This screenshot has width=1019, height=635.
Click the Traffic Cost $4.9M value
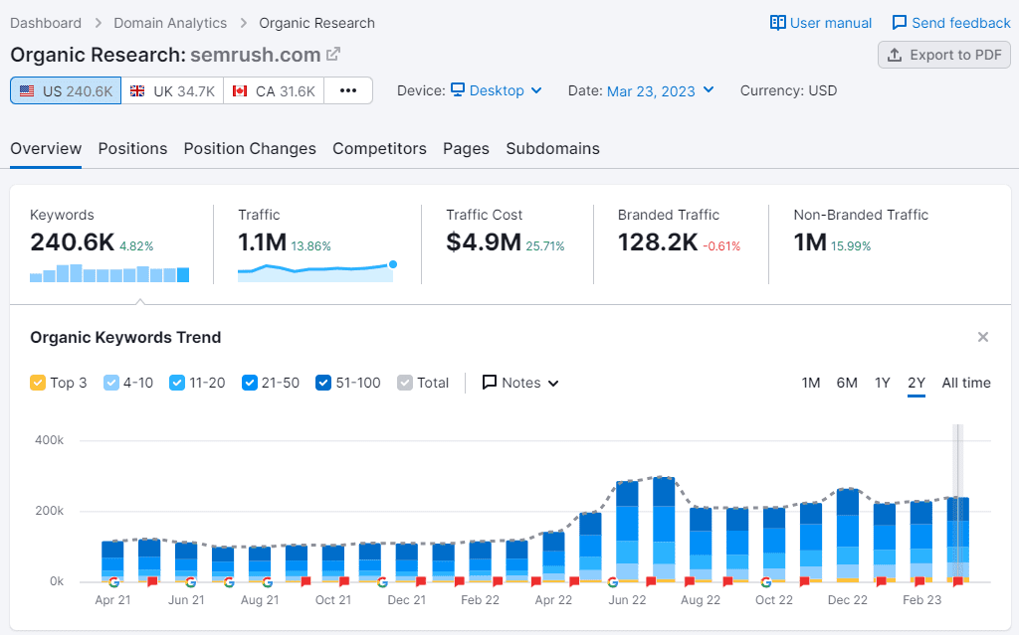pyautogui.click(x=484, y=242)
